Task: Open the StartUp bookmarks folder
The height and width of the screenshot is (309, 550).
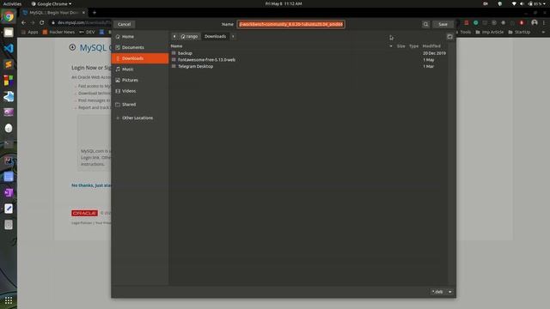Action: (x=519, y=32)
